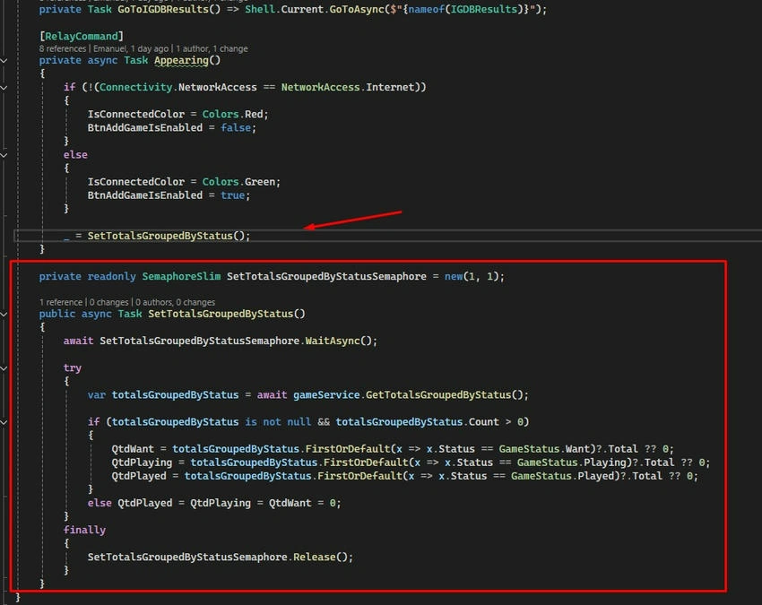Screen dimensions: 762x605
Task: Click 'var' keyword before totalsGroupedByStatus
Action: (x=96, y=395)
